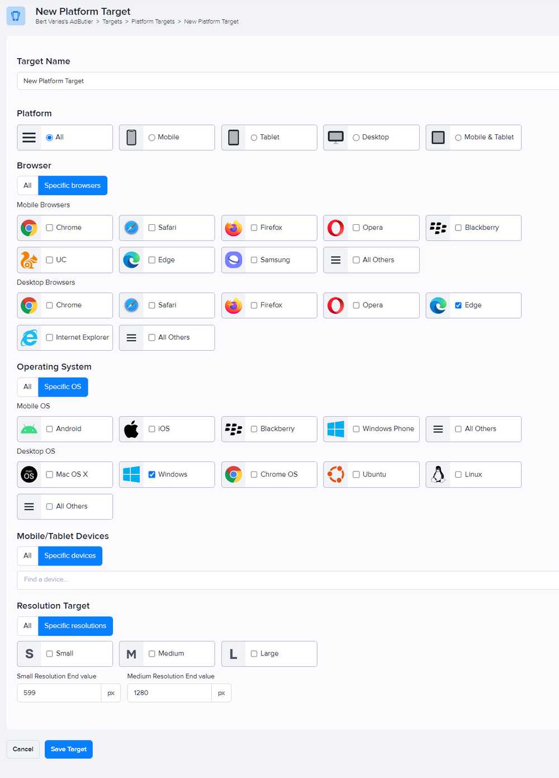The height and width of the screenshot is (778, 559).
Task: Select the All platform radio button
Action: (x=50, y=138)
